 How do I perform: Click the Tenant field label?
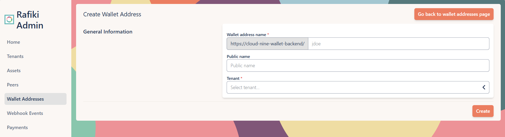(233, 79)
